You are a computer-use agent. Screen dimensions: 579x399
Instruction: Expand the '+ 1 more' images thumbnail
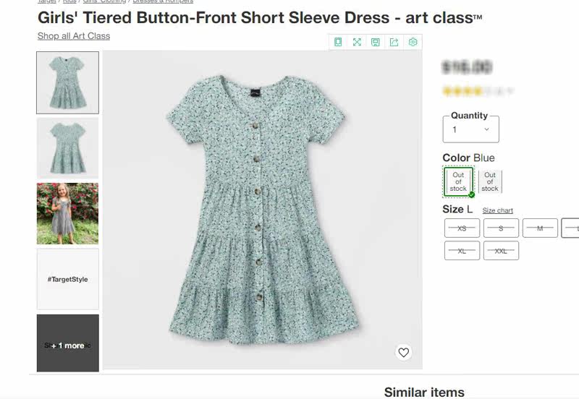click(x=67, y=343)
